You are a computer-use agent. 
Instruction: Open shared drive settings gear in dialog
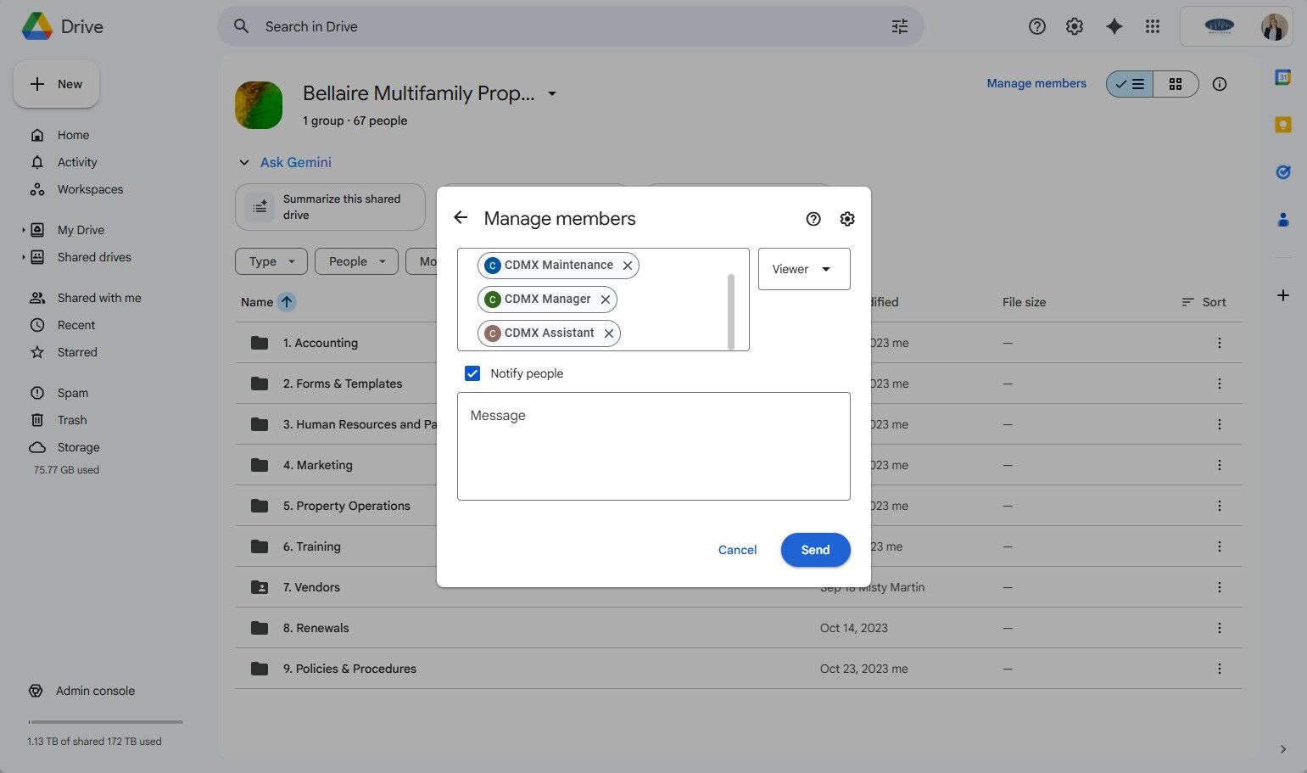[846, 219]
